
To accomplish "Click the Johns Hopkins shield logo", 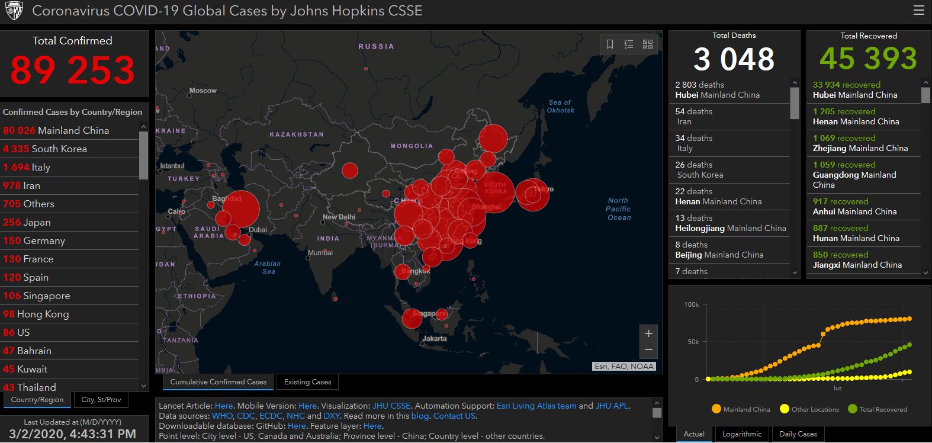I will [x=14, y=11].
